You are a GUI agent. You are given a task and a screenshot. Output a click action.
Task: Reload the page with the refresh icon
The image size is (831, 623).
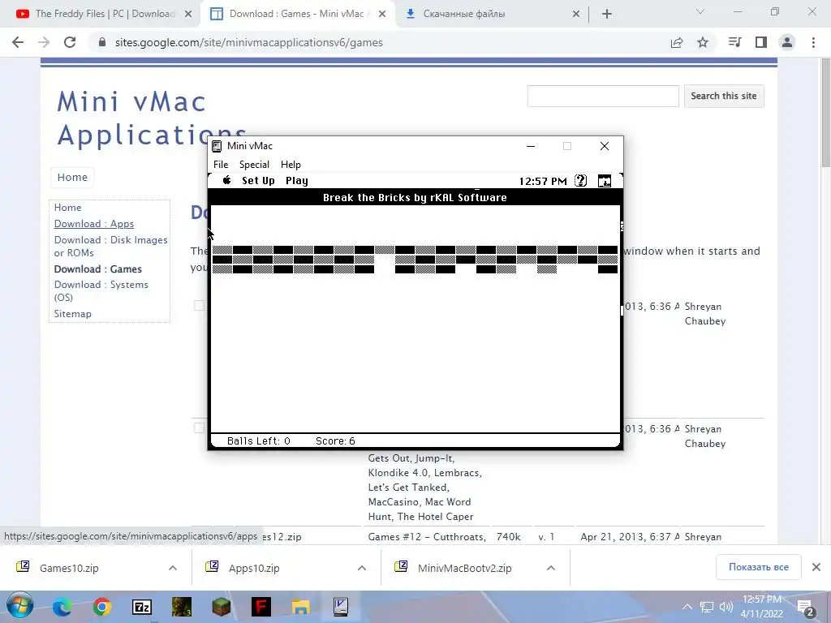pyautogui.click(x=70, y=42)
